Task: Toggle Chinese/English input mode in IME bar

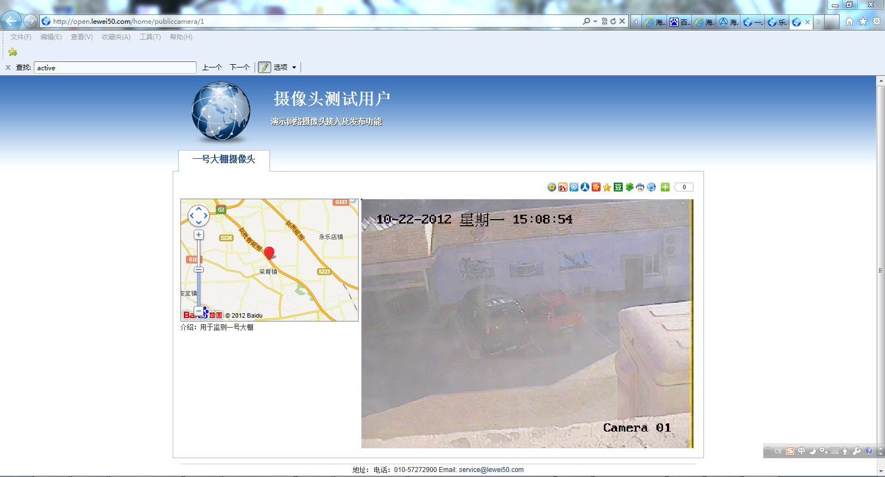Action: click(x=801, y=451)
